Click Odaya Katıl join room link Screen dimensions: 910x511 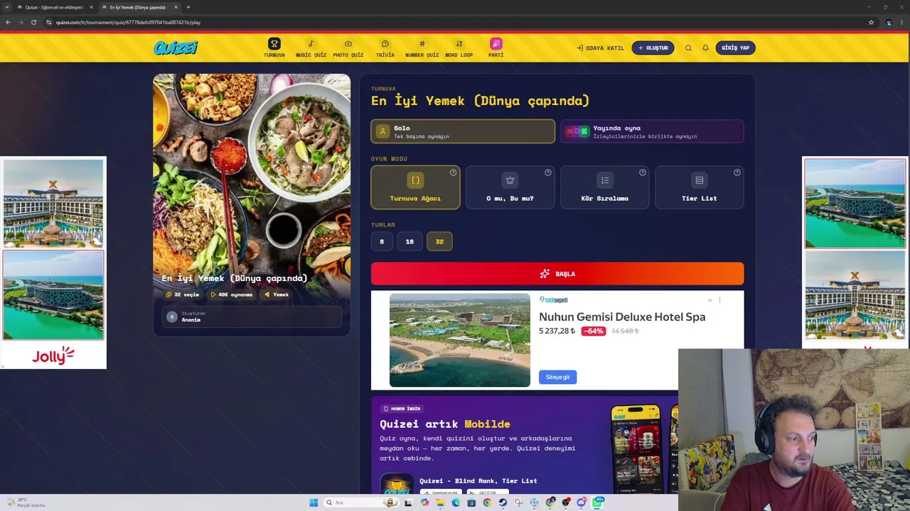click(x=600, y=48)
